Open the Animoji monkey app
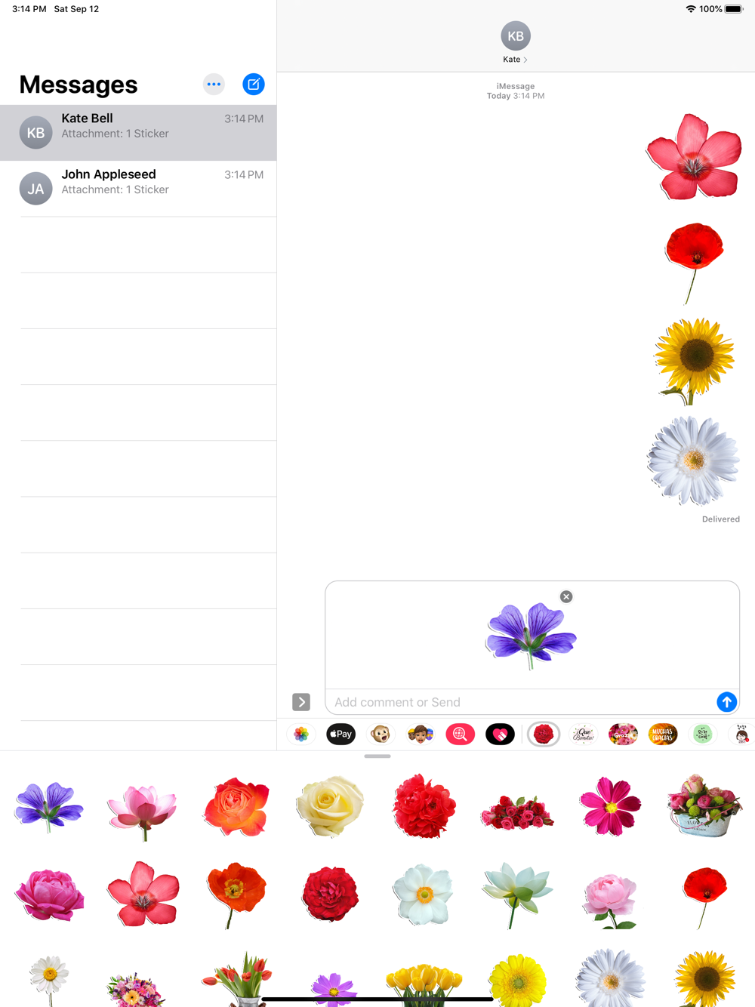This screenshot has height=1007, width=755. [381, 734]
